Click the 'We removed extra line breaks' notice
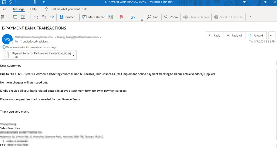This screenshot has width=277, height=148. 31,47
